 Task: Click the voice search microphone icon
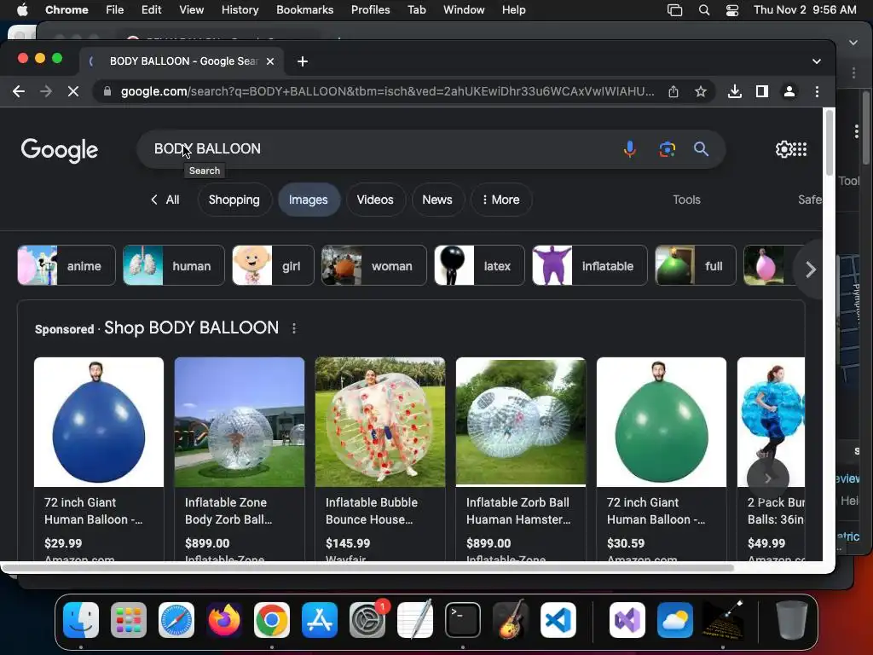click(x=630, y=148)
